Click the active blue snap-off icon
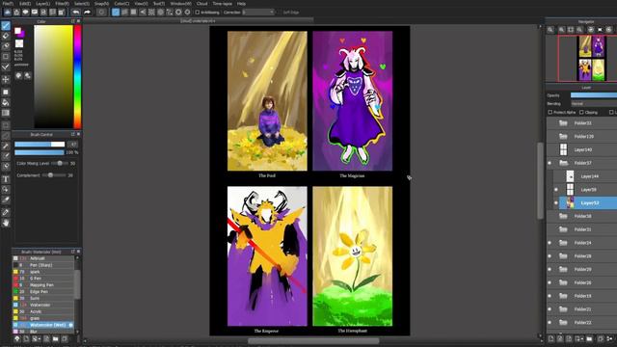The width and height of the screenshot is (617, 347). [116, 13]
